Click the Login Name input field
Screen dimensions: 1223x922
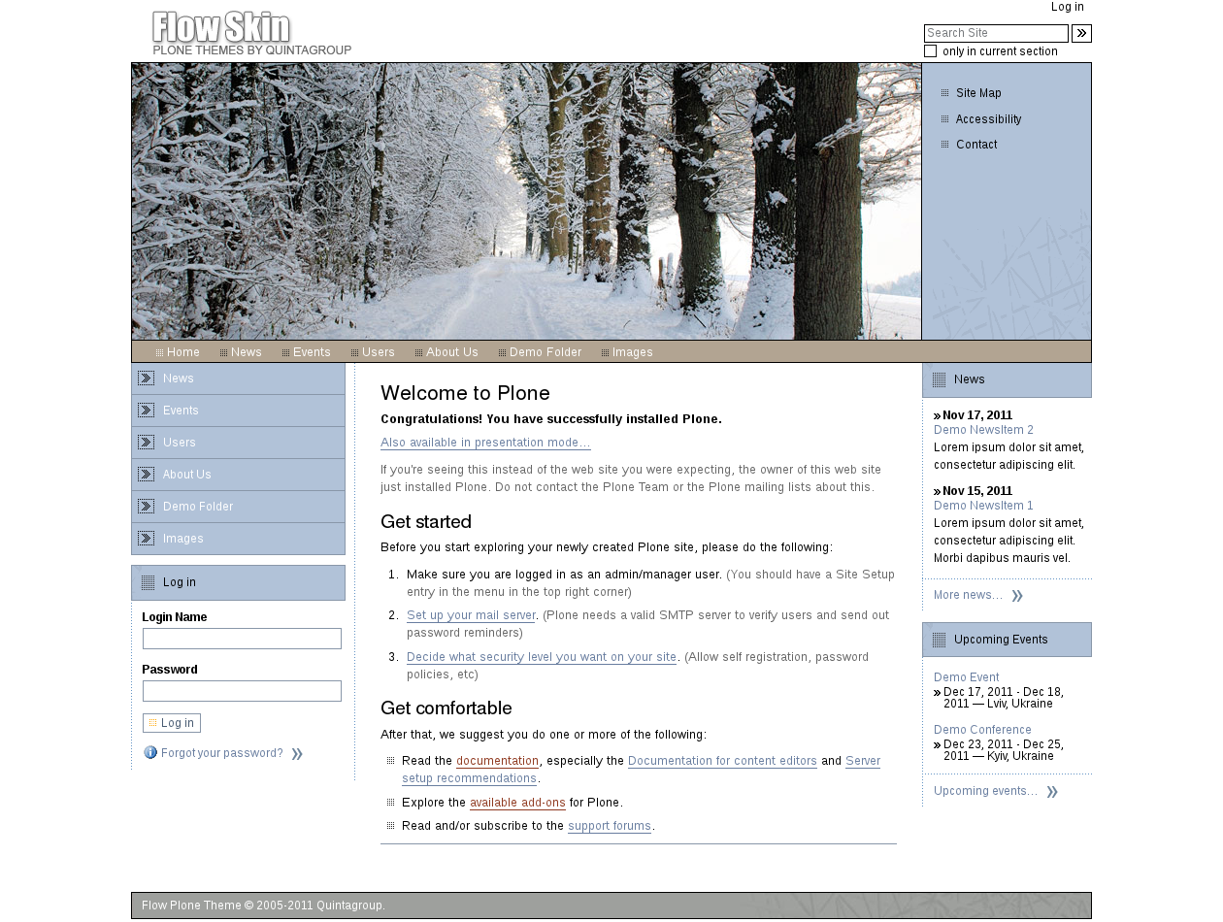(242, 639)
